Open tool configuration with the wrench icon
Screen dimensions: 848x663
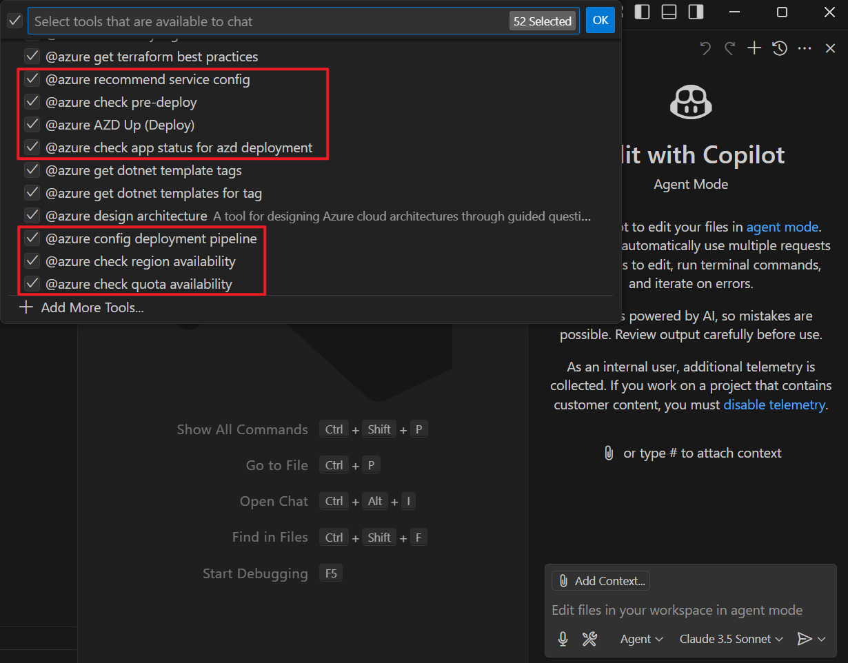click(x=589, y=639)
